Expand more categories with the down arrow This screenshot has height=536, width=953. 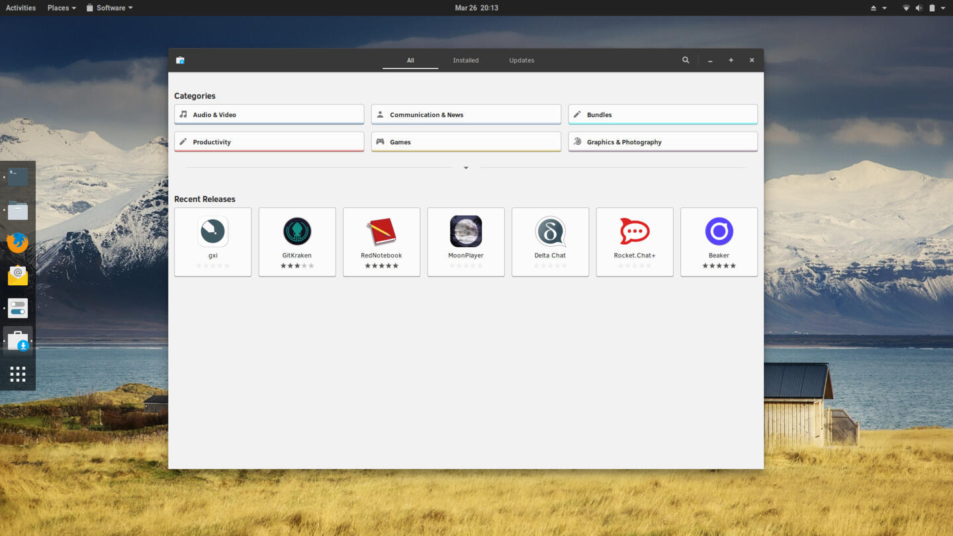click(466, 168)
